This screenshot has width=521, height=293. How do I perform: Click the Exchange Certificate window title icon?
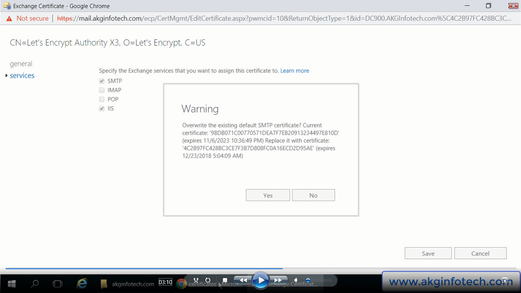coord(7,6)
